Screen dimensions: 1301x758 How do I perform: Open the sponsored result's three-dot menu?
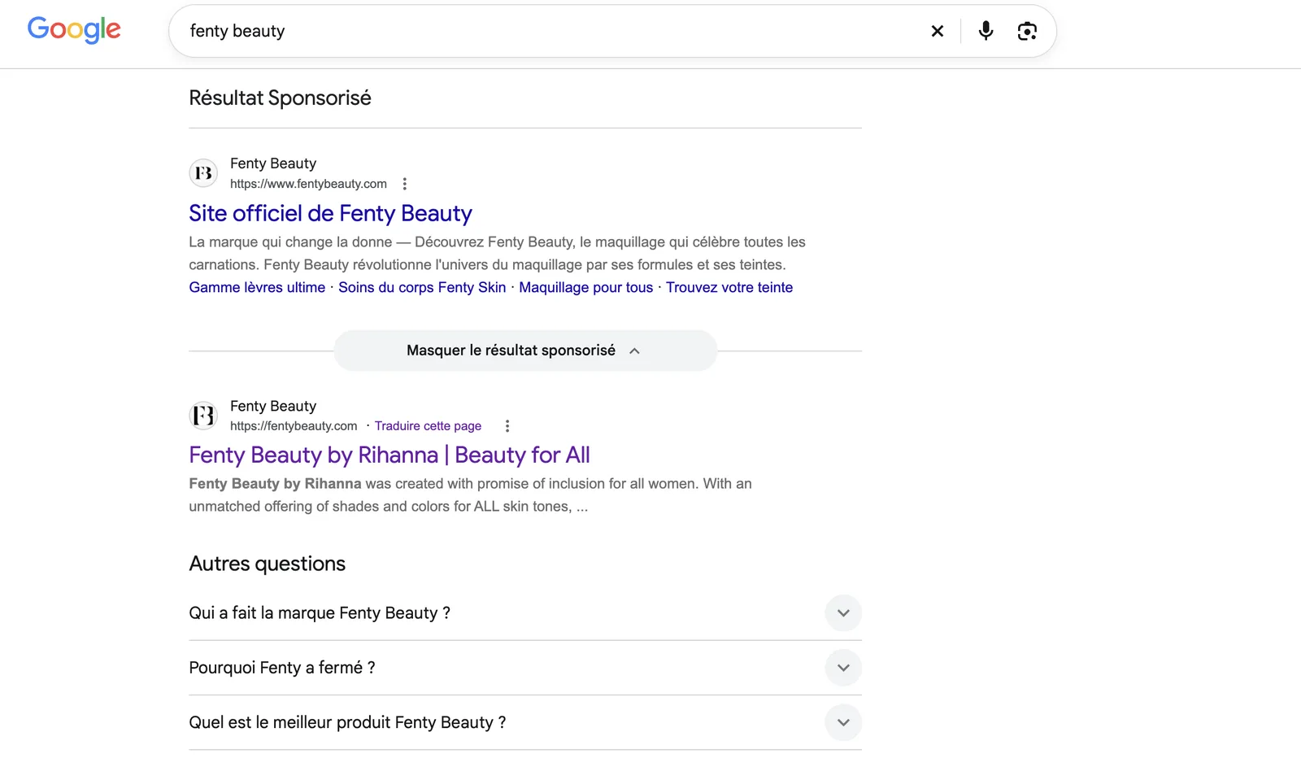click(404, 184)
